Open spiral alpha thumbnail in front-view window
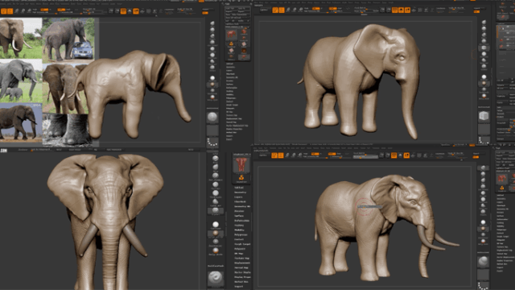This screenshot has height=290, width=515. pos(216,277)
